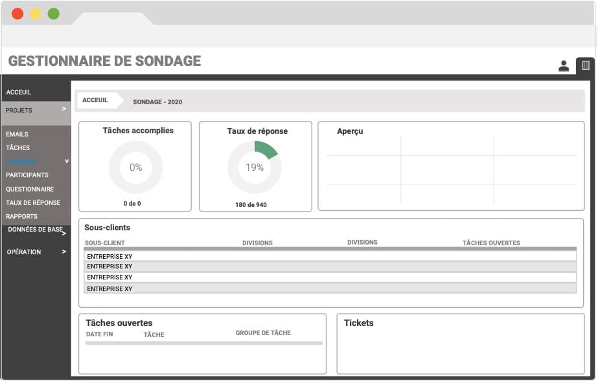Open the user profile icon
The width and height of the screenshot is (598, 381).
point(563,66)
